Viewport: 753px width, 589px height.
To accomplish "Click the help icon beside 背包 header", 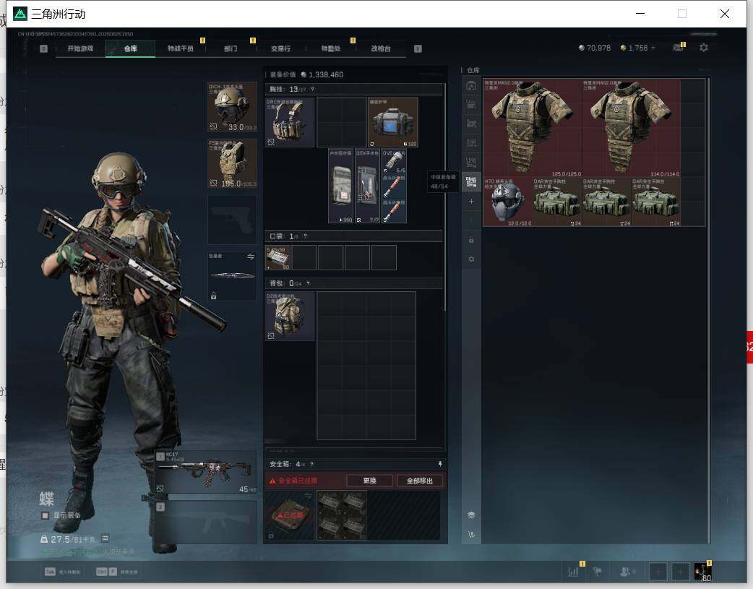I will 308,283.
